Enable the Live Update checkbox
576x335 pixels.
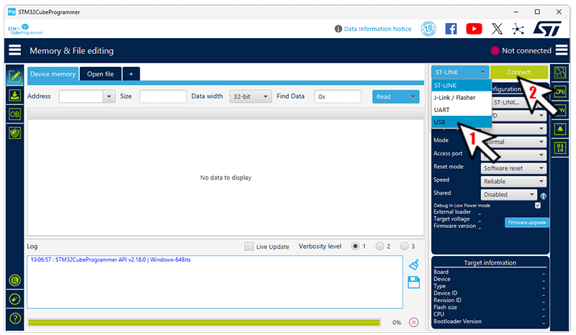click(248, 246)
